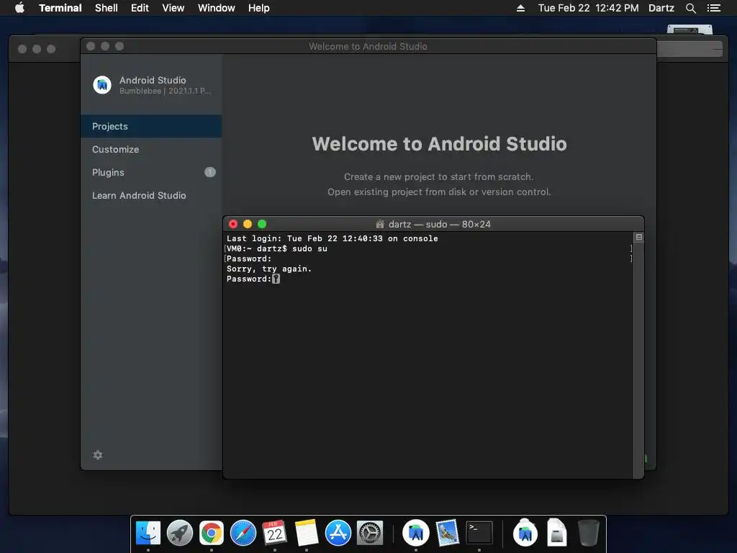Open Android Studio from the Dock
Image resolution: width=737 pixels, height=553 pixels.
pyautogui.click(x=415, y=534)
